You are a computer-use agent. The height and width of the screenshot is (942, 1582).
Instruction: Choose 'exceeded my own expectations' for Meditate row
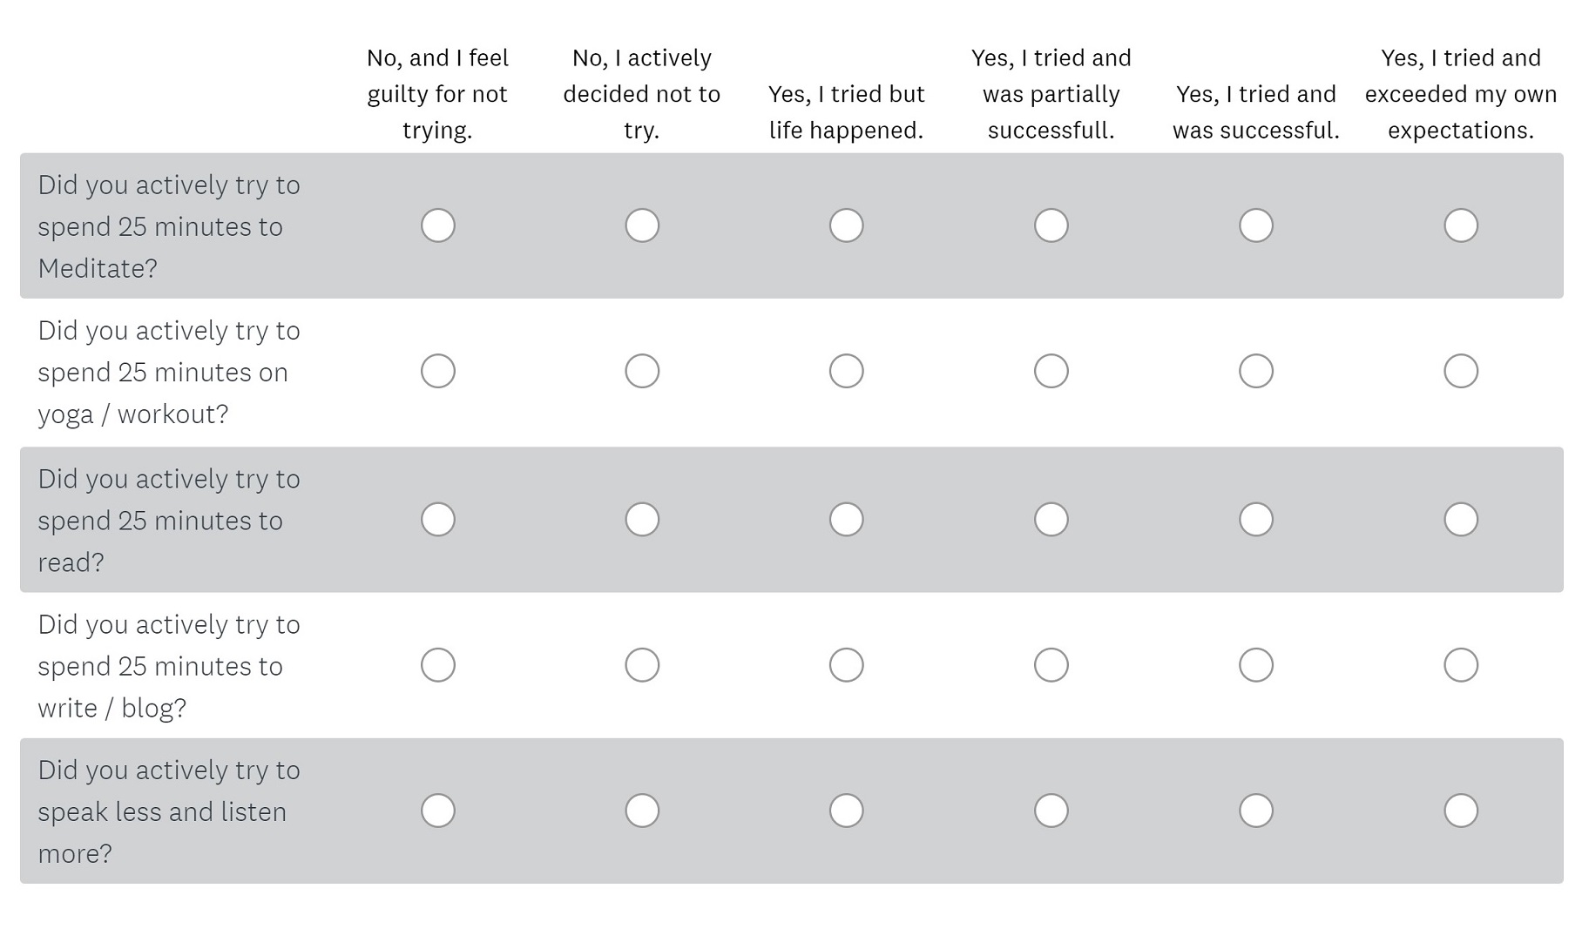1460,225
